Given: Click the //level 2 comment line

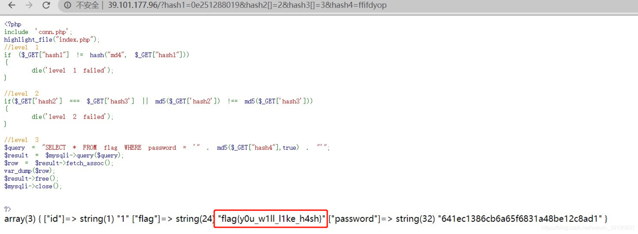Looking at the screenshot, I should [21, 94].
